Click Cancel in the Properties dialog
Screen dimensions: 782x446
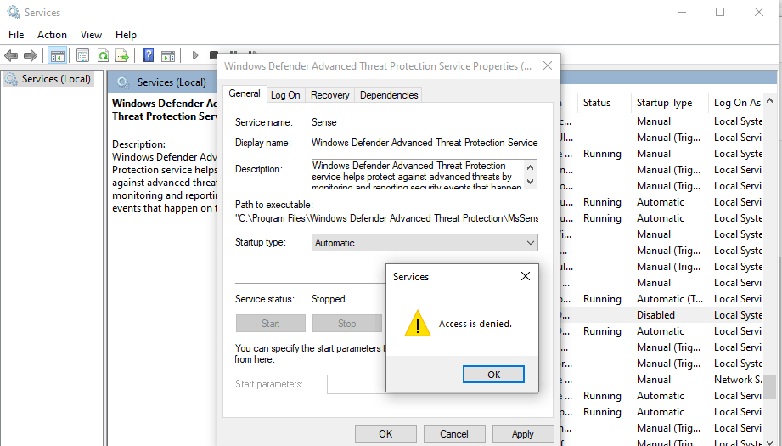click(x=454, y=434)
